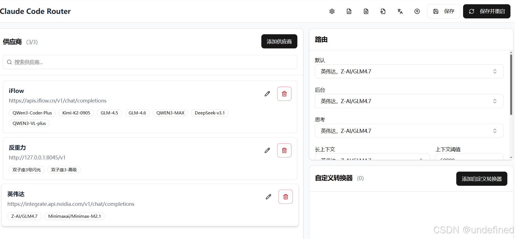Click the GLM-4.6 model tag
This screenshot has width=515, height=239.
[137, 113]
